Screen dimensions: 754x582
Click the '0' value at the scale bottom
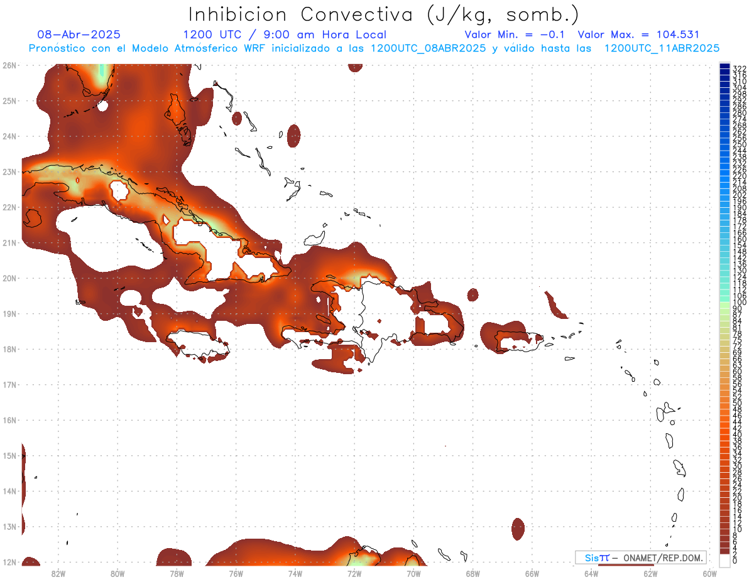point(735,561)
